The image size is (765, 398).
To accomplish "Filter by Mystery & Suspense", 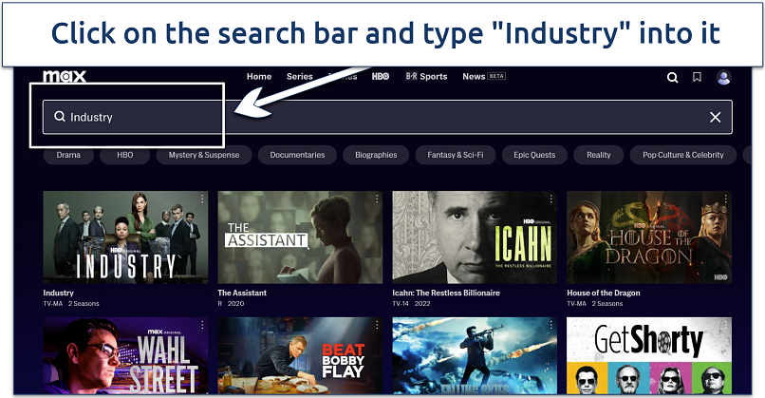I will point(204,155).
